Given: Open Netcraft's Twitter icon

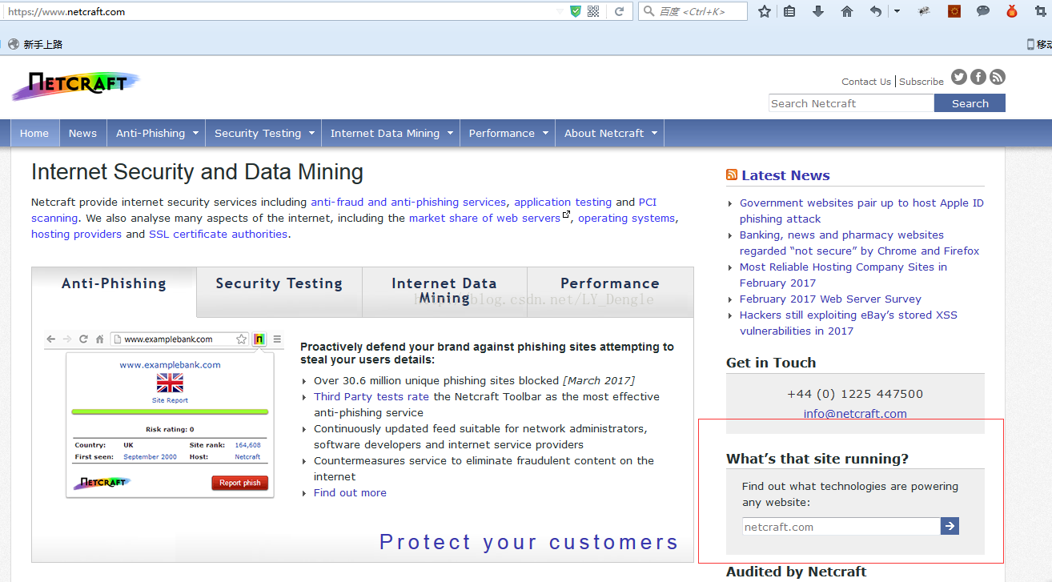Looking at the screenshot, I should [x=959, y=77].
